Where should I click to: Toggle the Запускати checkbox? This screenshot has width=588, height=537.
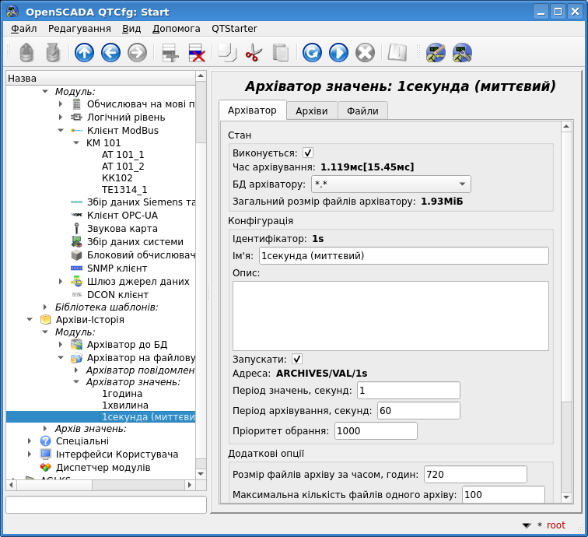coord(297,359)
